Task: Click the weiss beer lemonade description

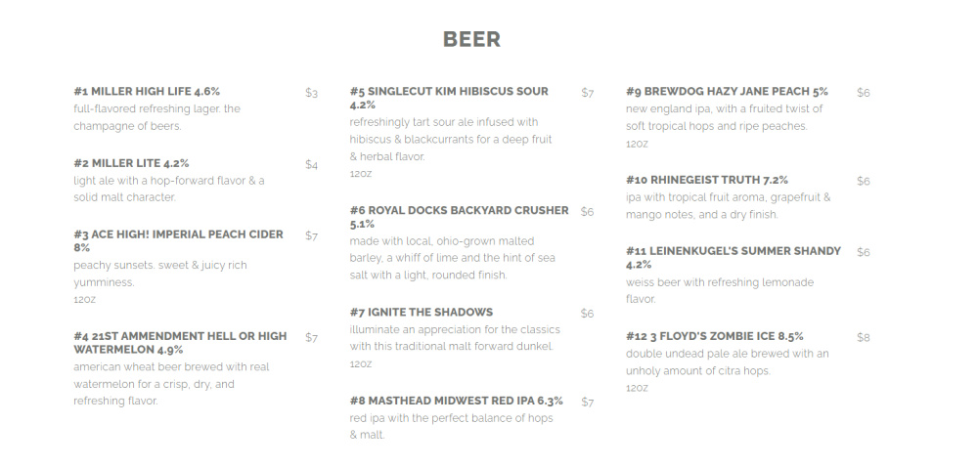Action: 719,290
